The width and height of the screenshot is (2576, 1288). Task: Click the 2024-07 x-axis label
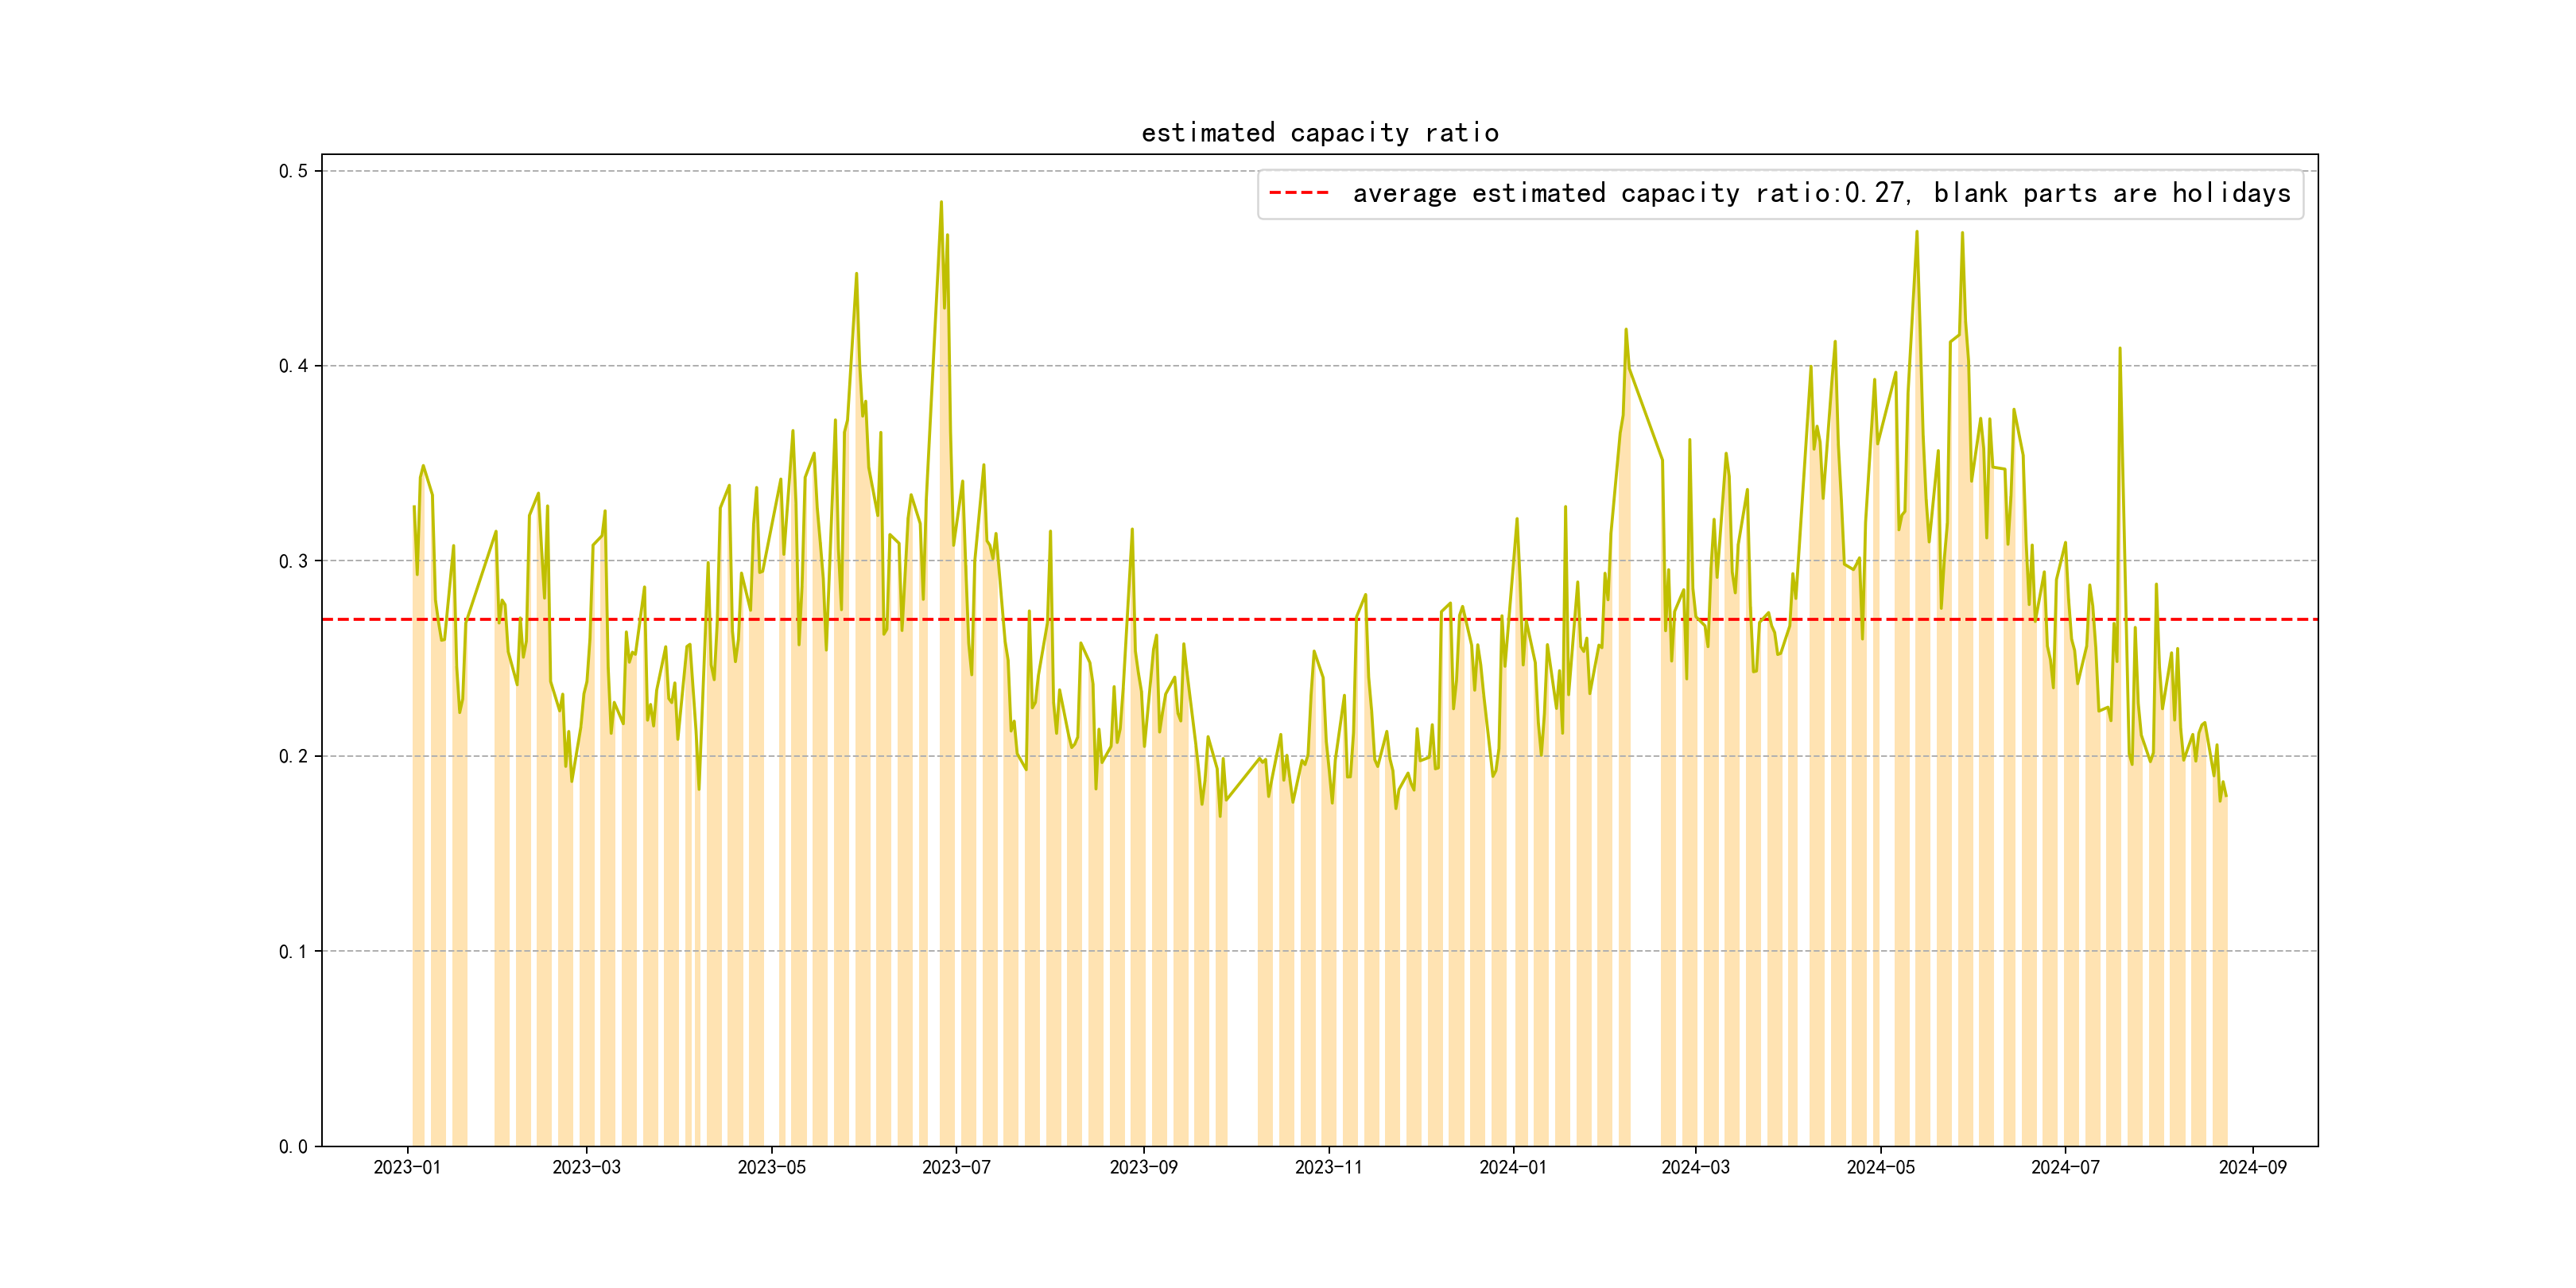coord(2065,1167)
